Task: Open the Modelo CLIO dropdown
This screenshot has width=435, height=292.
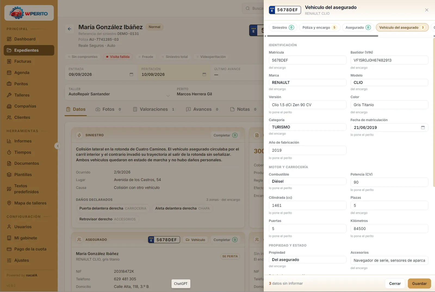Action: coord(389,83)
